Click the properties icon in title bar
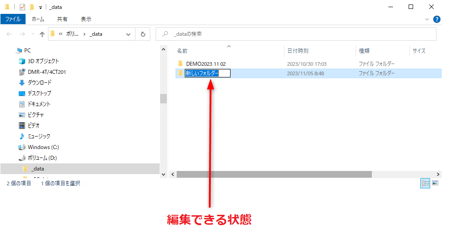This screenshot has height=239, width=475. click(x=22, y=7)
